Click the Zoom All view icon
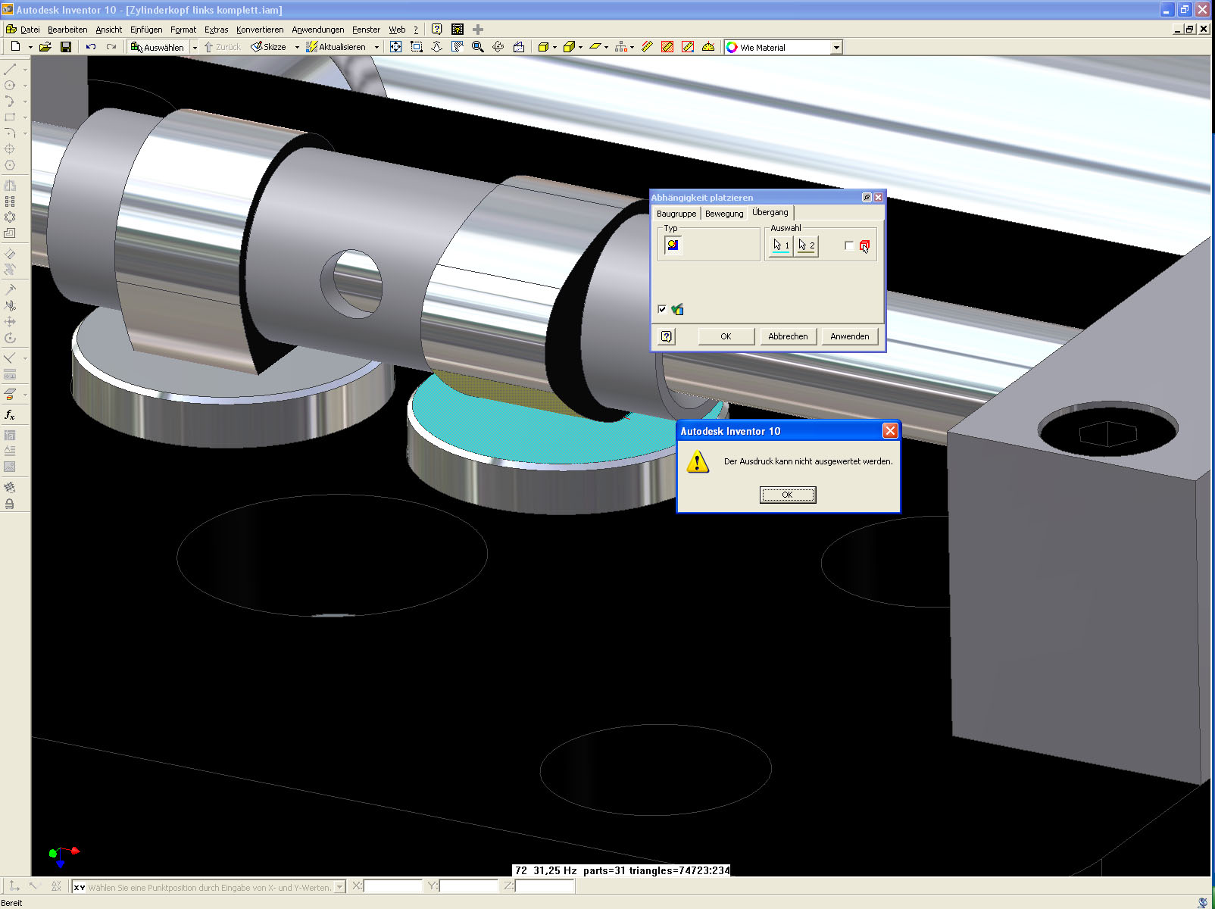The image size is (1215, 909). (395, 47)
